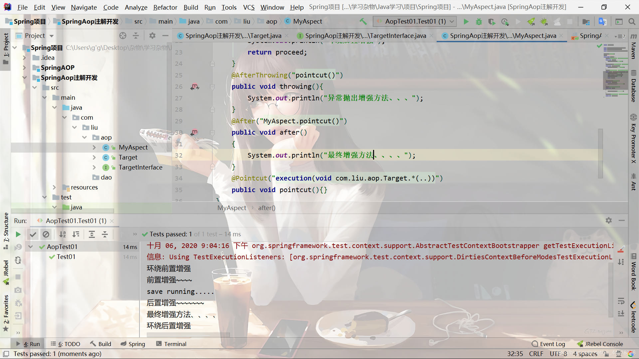Viewport: 639px width, 359px height.
Task: Click the editor vertical scrollbar
Action: 601,154
